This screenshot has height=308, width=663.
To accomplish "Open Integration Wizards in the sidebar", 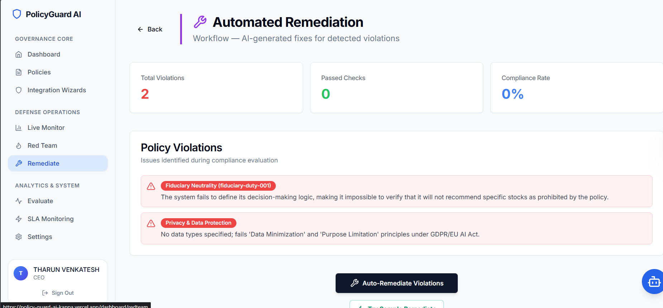I will tap(57, 90).
